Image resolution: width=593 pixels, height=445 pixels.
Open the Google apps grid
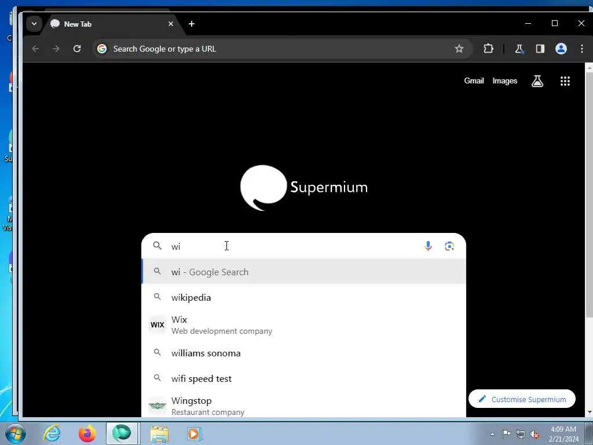565,81
